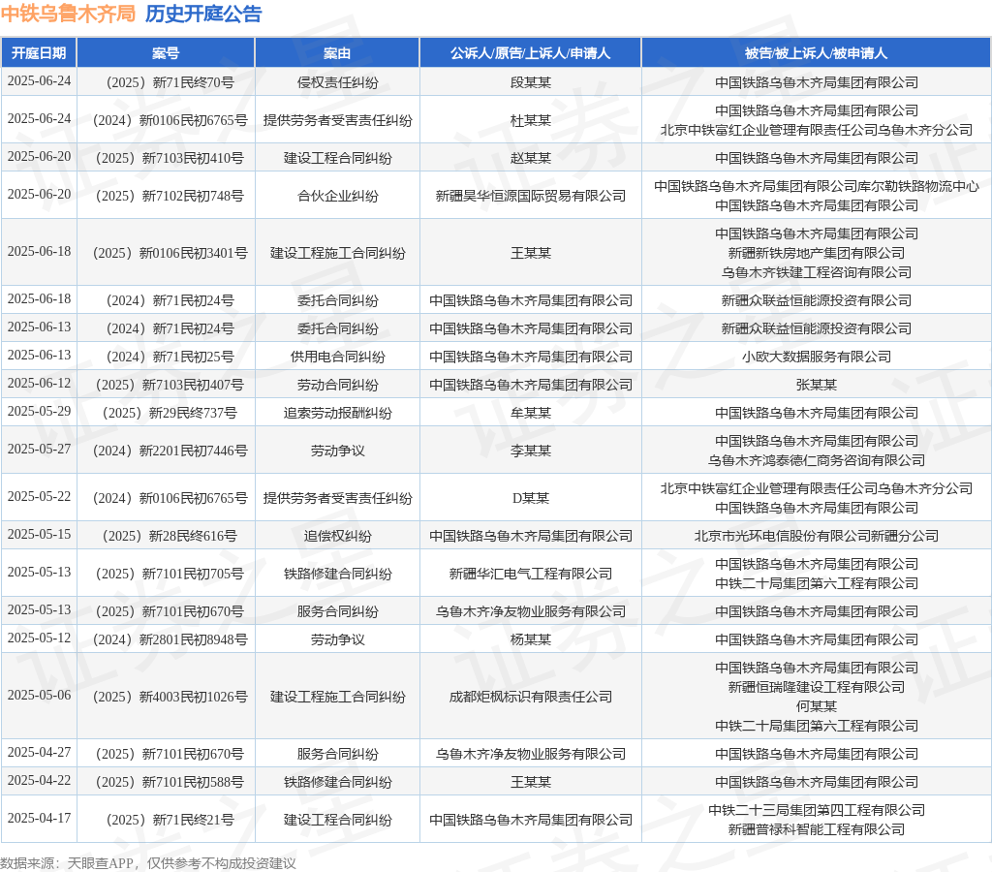Viewport: 992px width, 872px height.
Task: Click the 公诉人/原告/上诉人/申请人 header
Action: (x=530, y=53)
